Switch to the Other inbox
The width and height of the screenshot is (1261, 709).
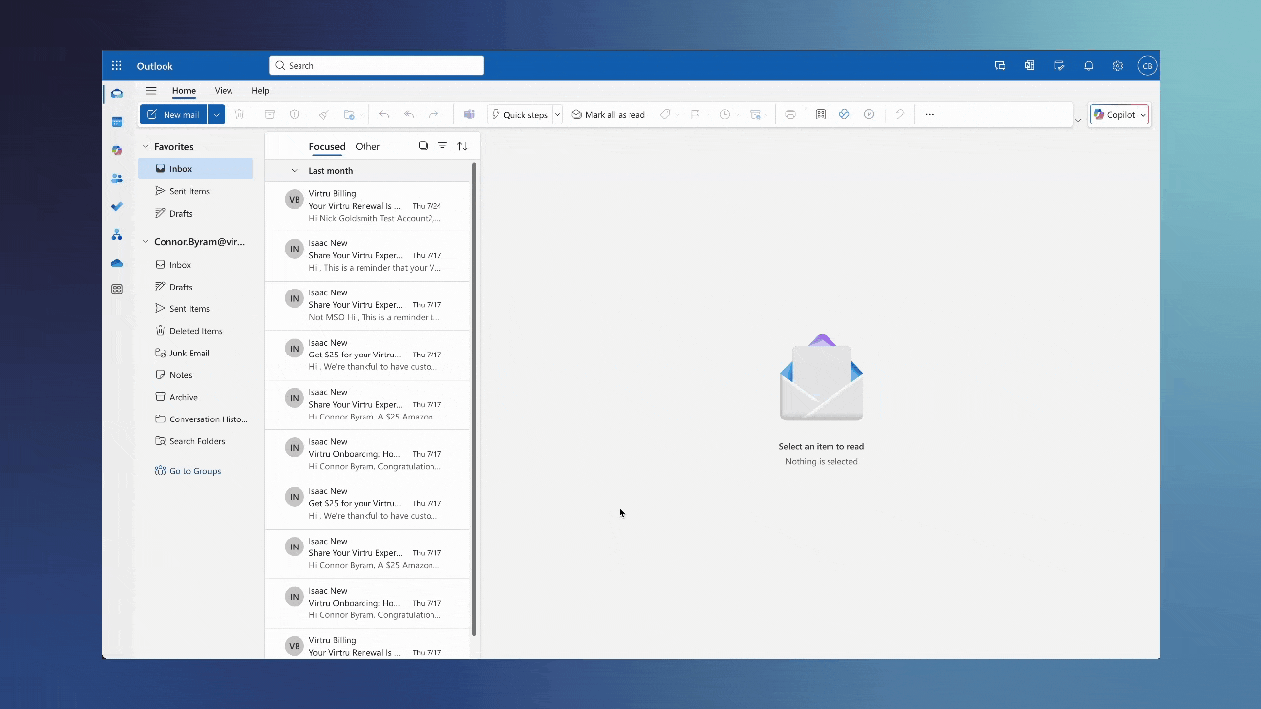[367, 146]
